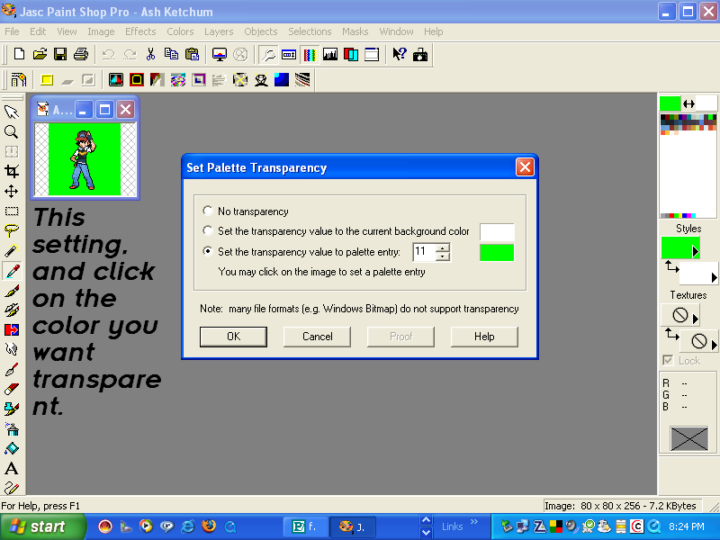
Task: Select the Crop tool
Action: point(12,171)
